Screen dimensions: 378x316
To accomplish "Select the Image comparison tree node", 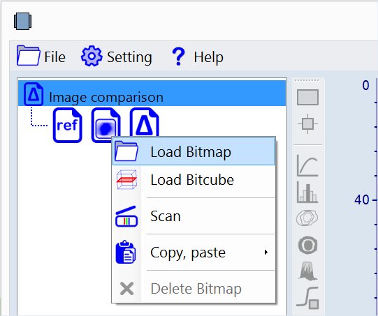I will (152, 93).
